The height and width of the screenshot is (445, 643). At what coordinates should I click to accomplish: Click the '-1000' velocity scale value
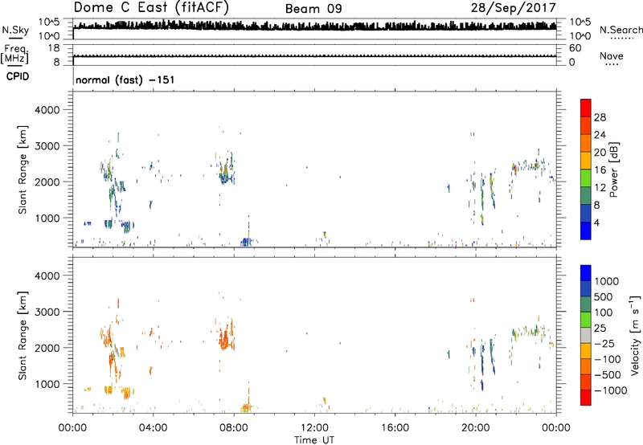(611, 390)
